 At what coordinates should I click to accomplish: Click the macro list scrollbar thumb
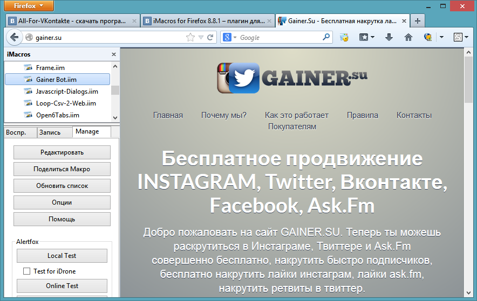(115, 90)
